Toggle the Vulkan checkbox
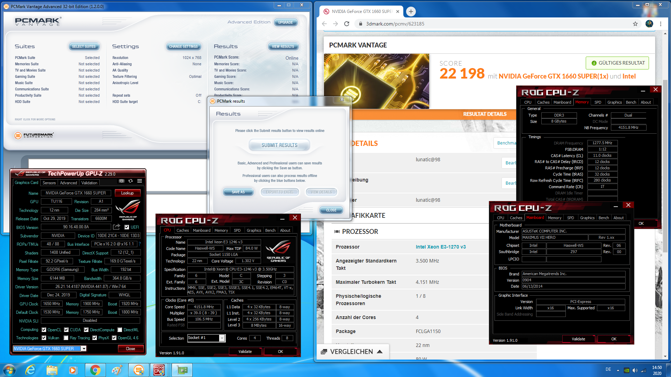671x377 pixels. (x=44, y=338)
